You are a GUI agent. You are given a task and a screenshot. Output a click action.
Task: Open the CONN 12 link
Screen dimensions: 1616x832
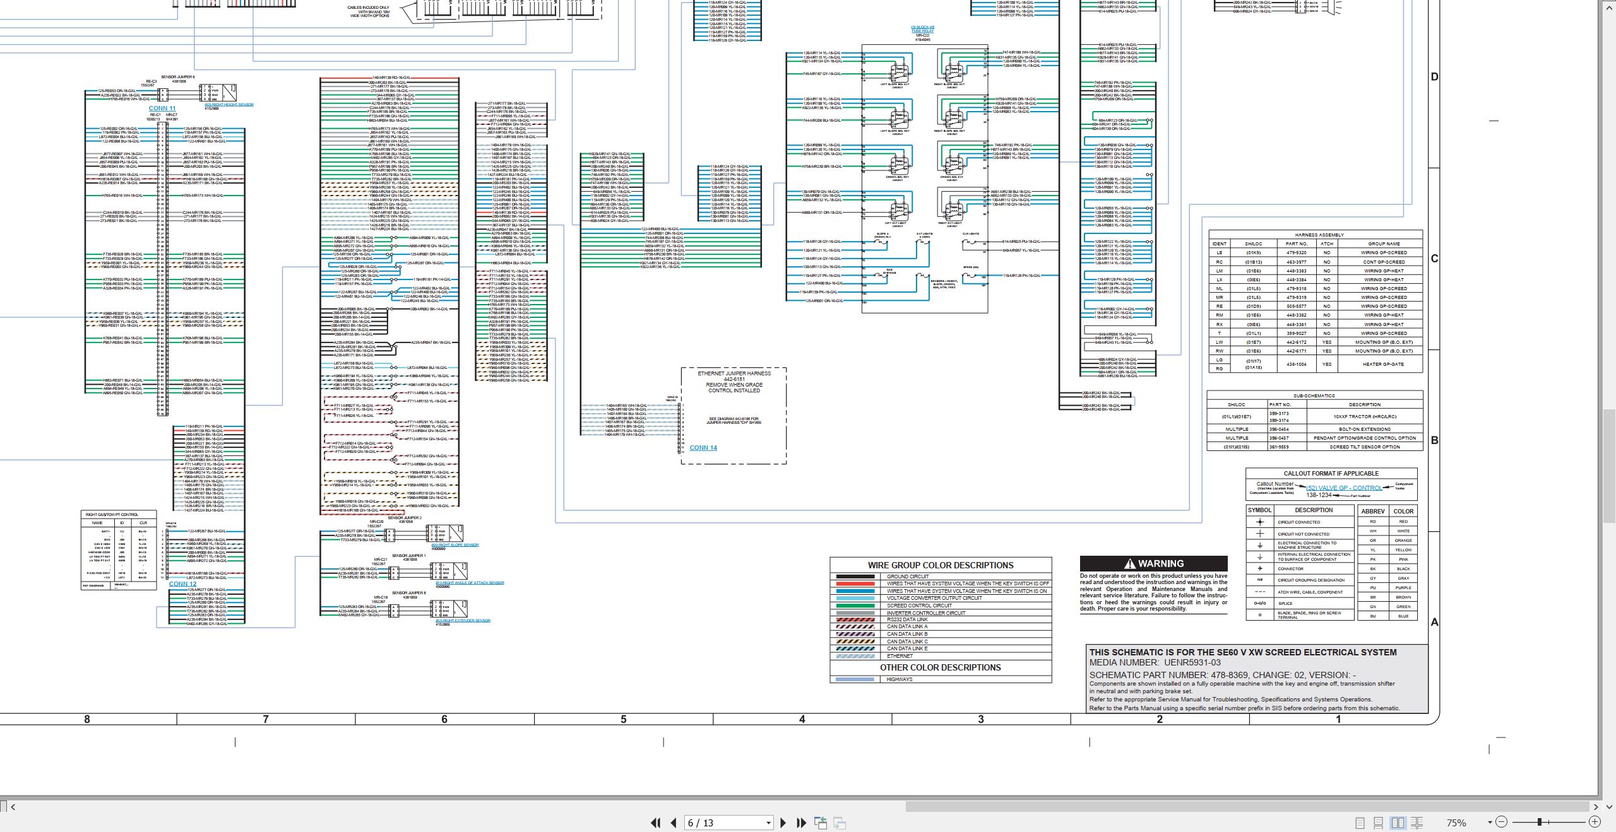tap(182, 584)
